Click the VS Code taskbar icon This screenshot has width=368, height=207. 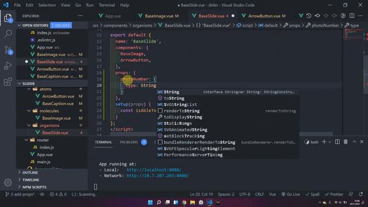pos(209,202)
